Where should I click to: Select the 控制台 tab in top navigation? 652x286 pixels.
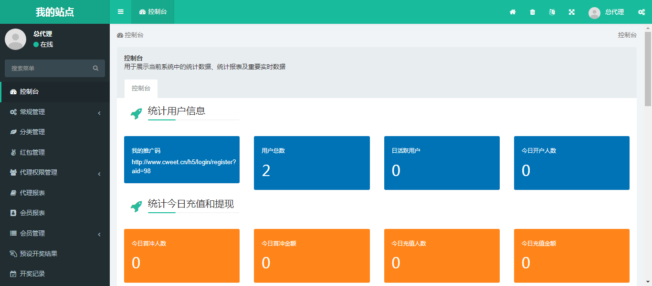(153, 12)
